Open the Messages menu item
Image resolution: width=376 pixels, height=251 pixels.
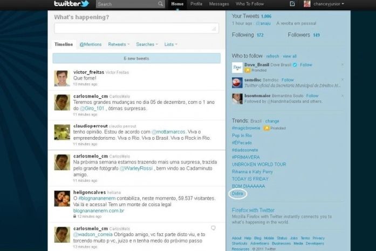[x=218, y=4]
